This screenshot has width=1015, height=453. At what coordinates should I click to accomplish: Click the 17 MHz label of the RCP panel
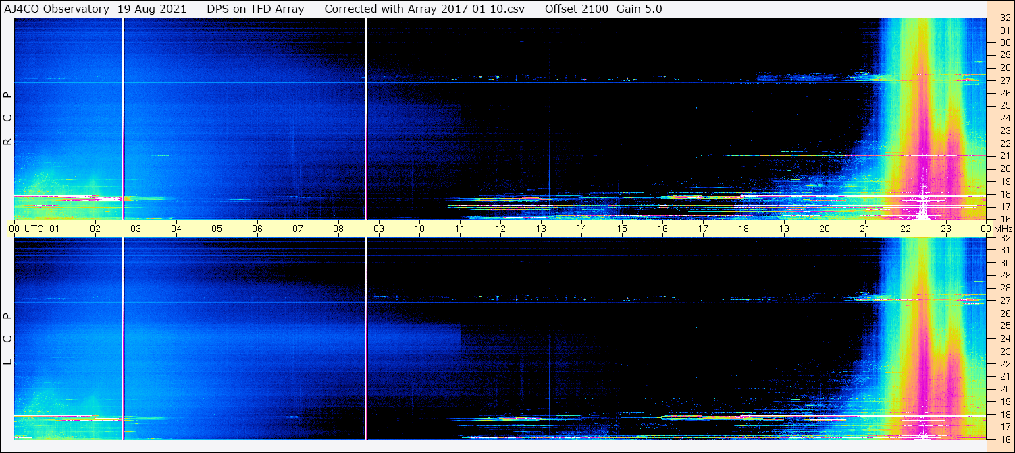(x=1004, y=206)
